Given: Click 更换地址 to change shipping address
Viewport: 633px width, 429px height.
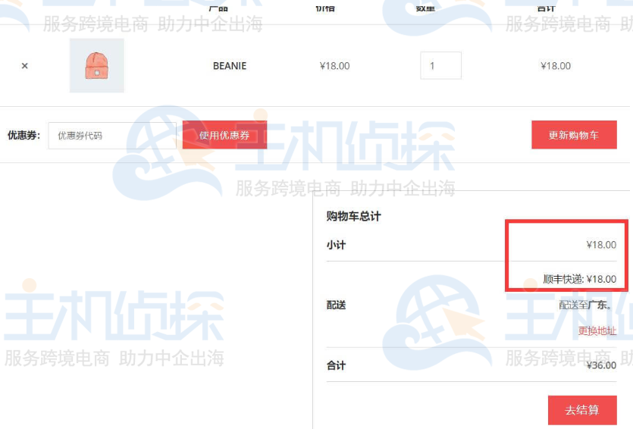Looking at the screenshot, I should click(597, 331).
